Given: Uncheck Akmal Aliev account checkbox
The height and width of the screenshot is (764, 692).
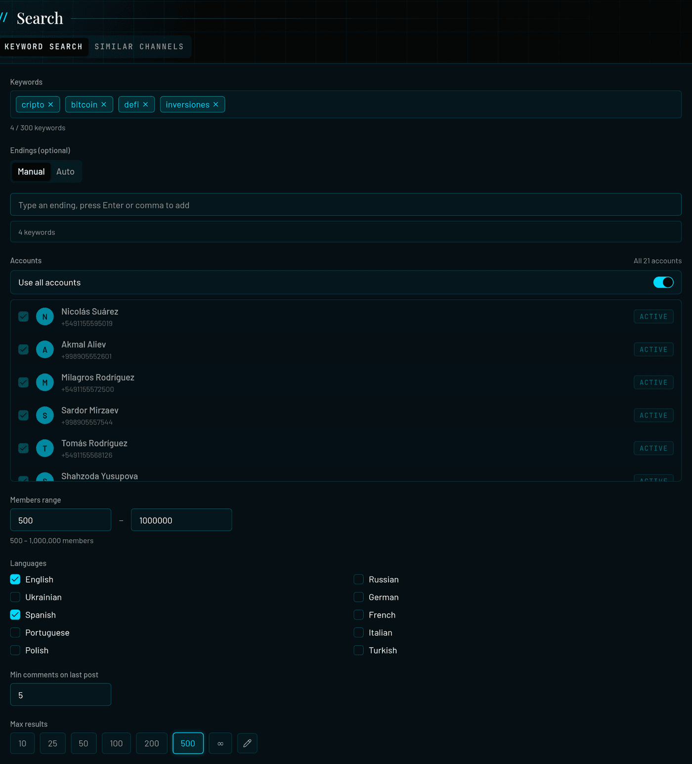Looking at the screenshot, I should tap(23, 349).
